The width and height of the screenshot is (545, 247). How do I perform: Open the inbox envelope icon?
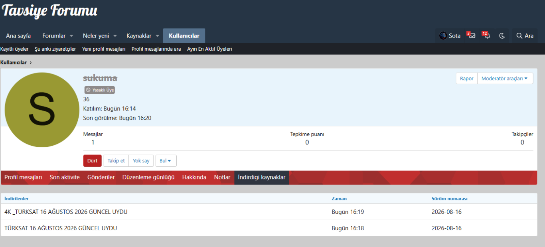472,36
